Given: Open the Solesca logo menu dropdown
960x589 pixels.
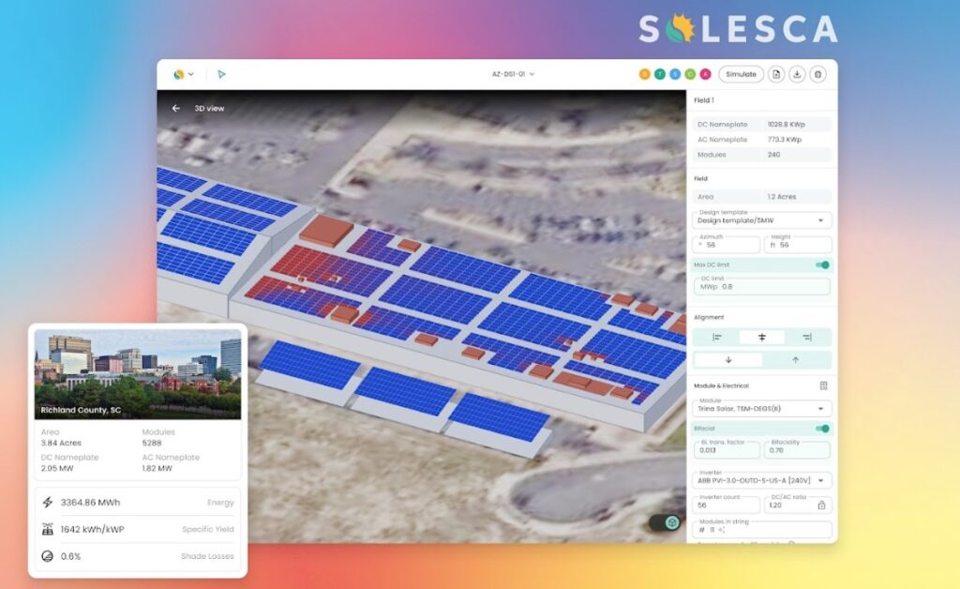Looking at the screenshot, I should coord(183,74).
